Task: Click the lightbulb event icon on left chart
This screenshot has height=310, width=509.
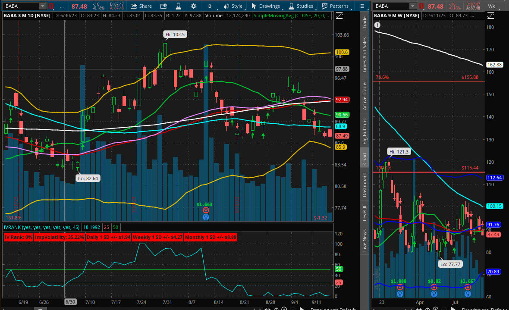Action: [206, 217]
